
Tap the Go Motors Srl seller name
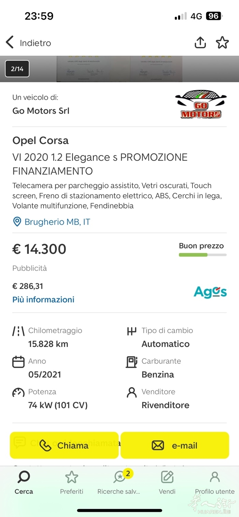point(41,111)
